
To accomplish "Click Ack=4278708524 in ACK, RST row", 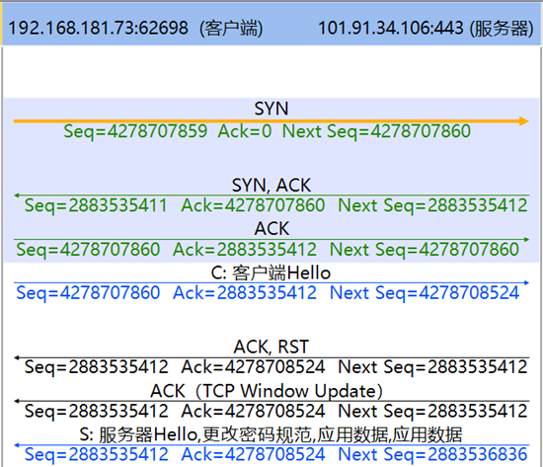I will pyautogui.click(x=253, y=367).
